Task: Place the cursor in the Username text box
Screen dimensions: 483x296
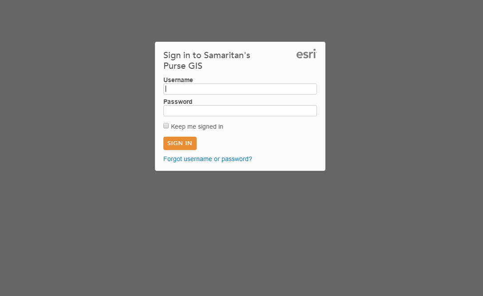Action: (x=240, y=89)
